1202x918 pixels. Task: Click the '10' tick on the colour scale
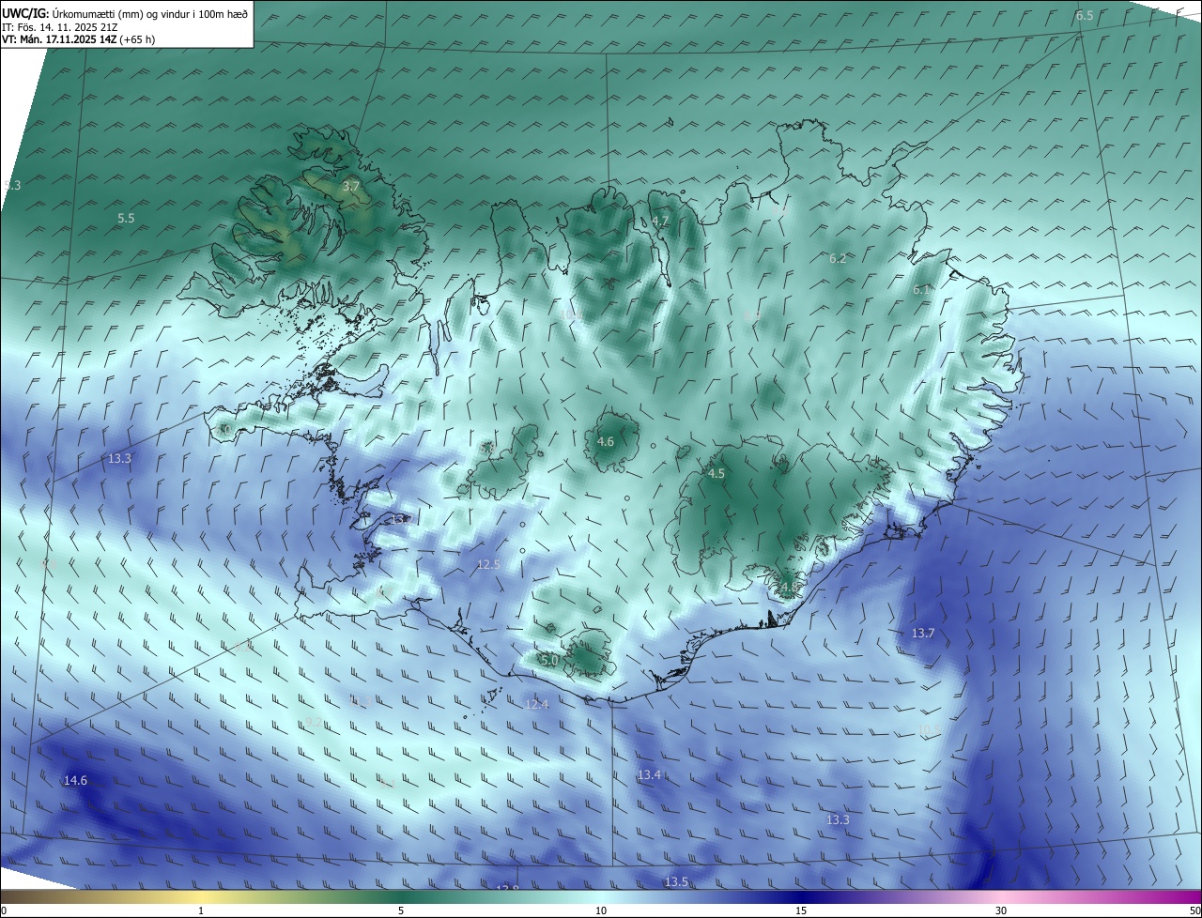coord(601,910)
